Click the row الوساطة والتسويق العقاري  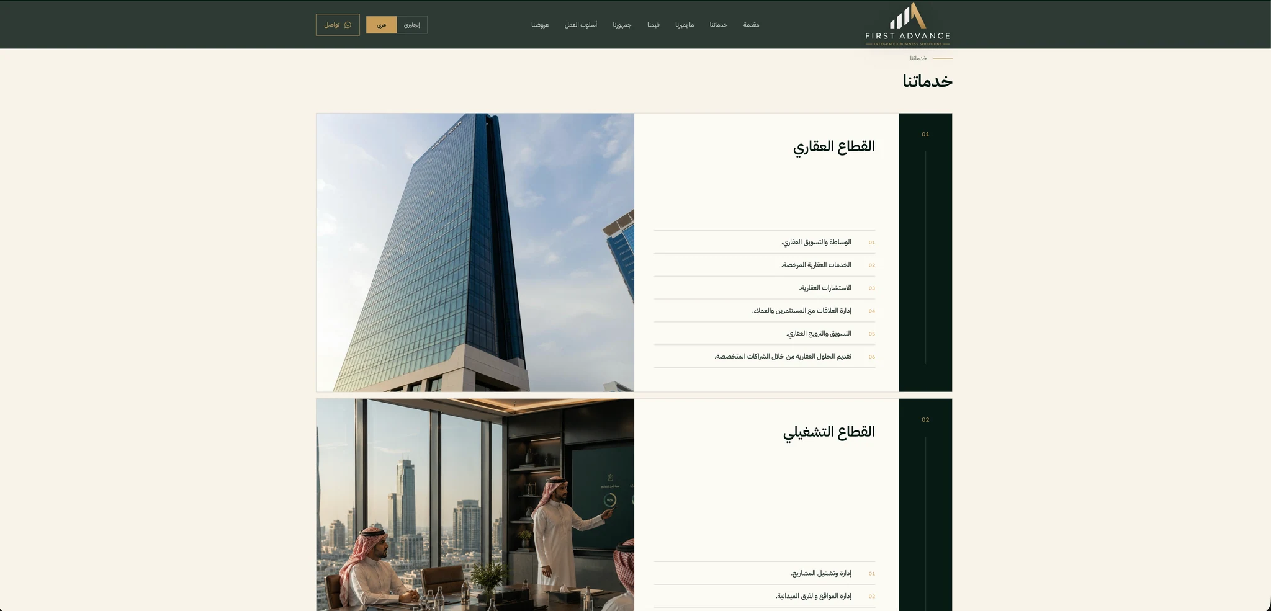(x=765, y=242)
